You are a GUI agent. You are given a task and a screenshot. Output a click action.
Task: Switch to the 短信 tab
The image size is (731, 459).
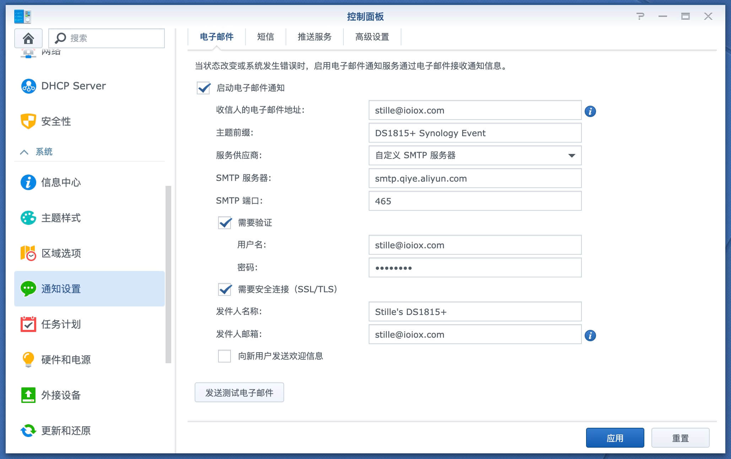(x=265, y=37)
